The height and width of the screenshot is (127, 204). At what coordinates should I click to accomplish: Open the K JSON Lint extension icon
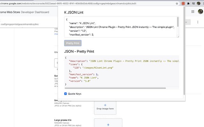point(183,3)
